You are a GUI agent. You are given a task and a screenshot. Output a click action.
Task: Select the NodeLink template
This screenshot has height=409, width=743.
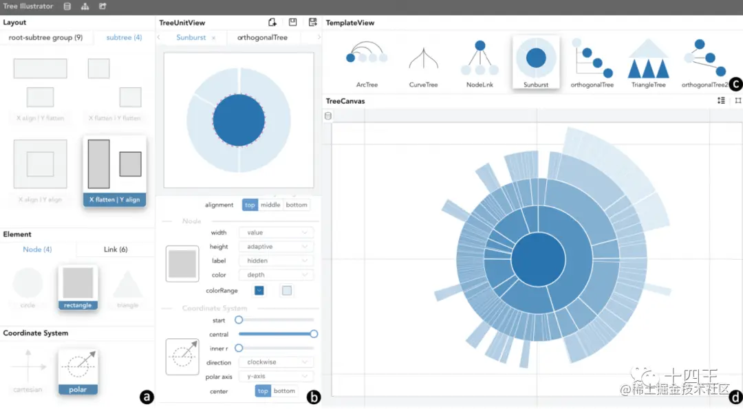point(480,63)
